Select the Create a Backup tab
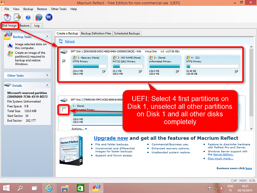Screen dimensions: 257x193 coord(68,34)
